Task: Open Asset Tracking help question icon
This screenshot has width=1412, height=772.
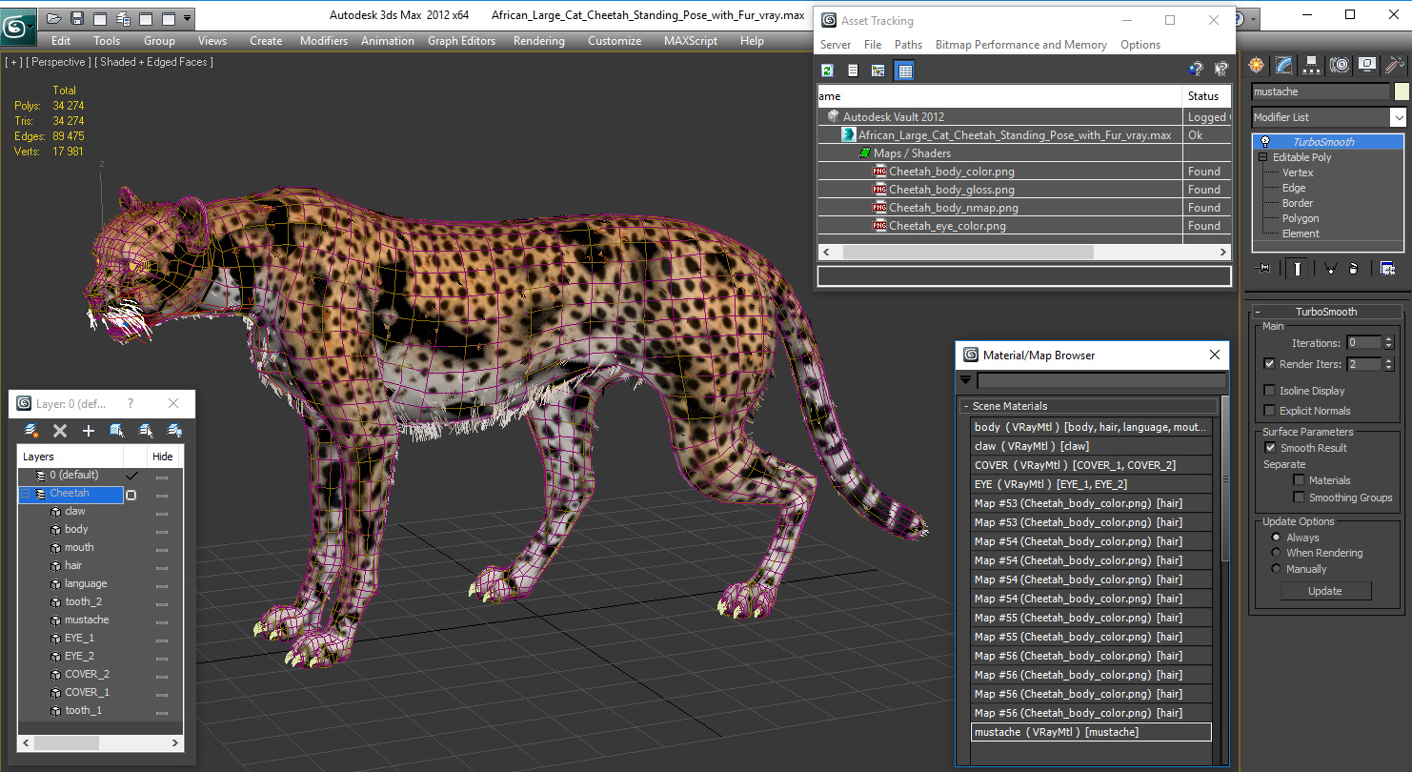Action: pos(1196,70)
